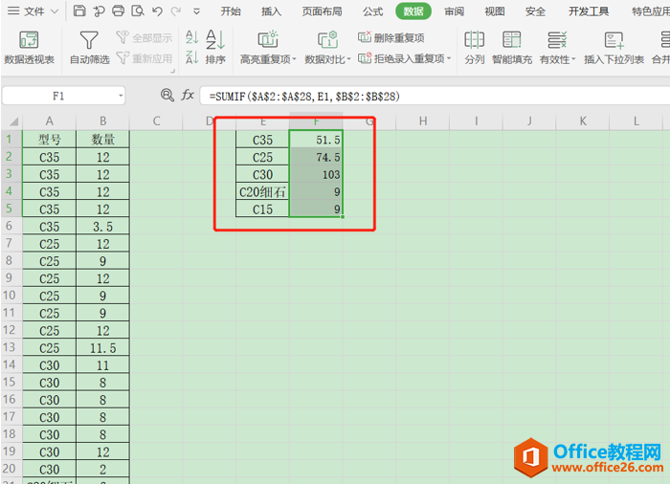
Task: Click the fill handle of selection F1:F5
Action: pos(343,217)
